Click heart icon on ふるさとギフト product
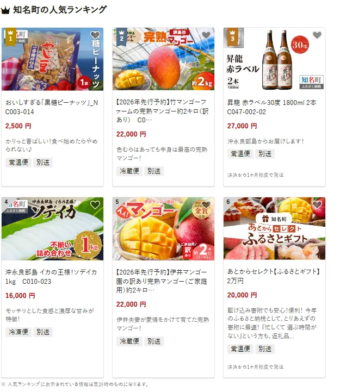Screen dimensions: 340x392 point(317,205)
